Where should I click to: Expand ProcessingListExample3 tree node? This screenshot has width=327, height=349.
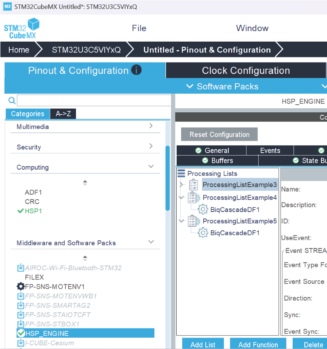(x=181, y=185)
